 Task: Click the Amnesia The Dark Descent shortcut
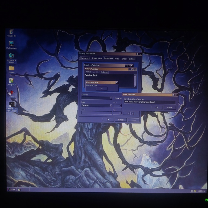(12, 105)
